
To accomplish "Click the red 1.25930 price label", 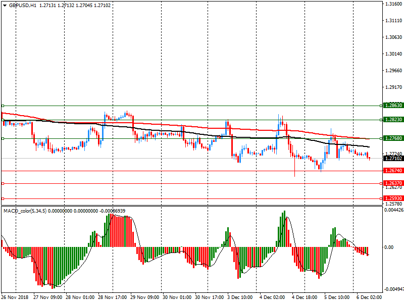I will (393, 198).
